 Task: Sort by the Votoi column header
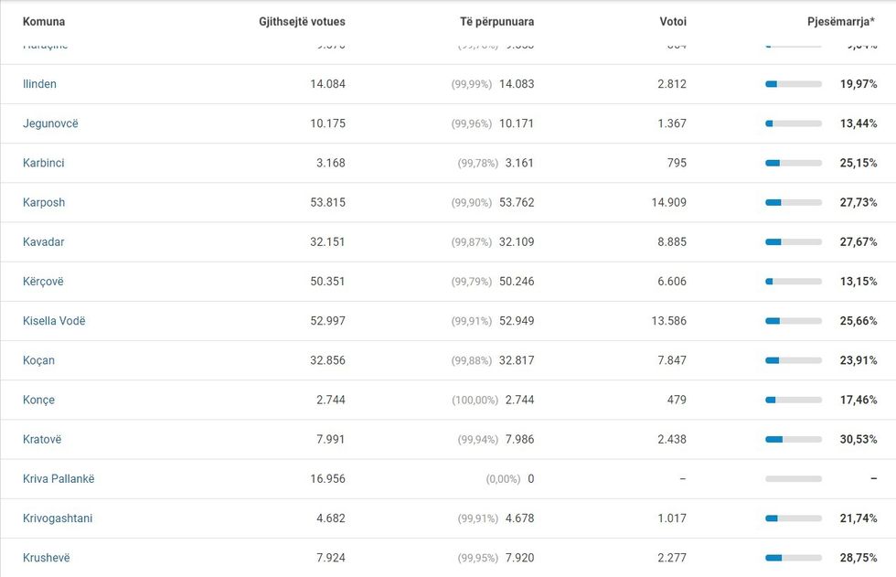[x=673, y=21]
